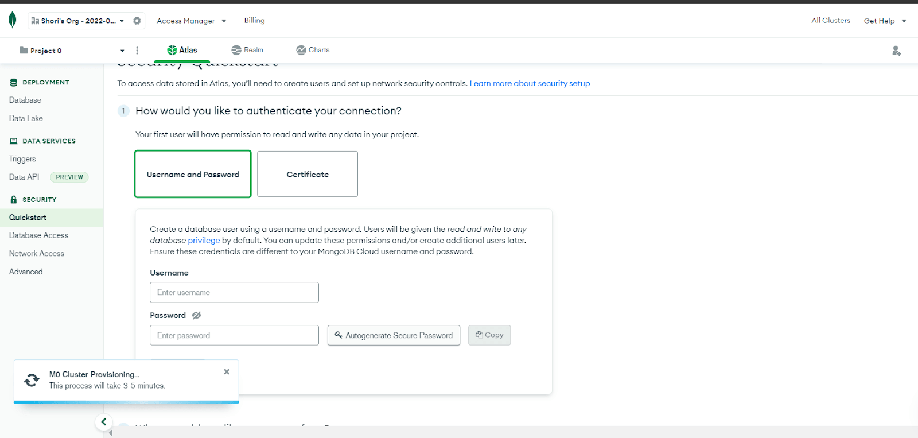Open organization settings gear icon
918x438 pixels.
click(137, 21)
